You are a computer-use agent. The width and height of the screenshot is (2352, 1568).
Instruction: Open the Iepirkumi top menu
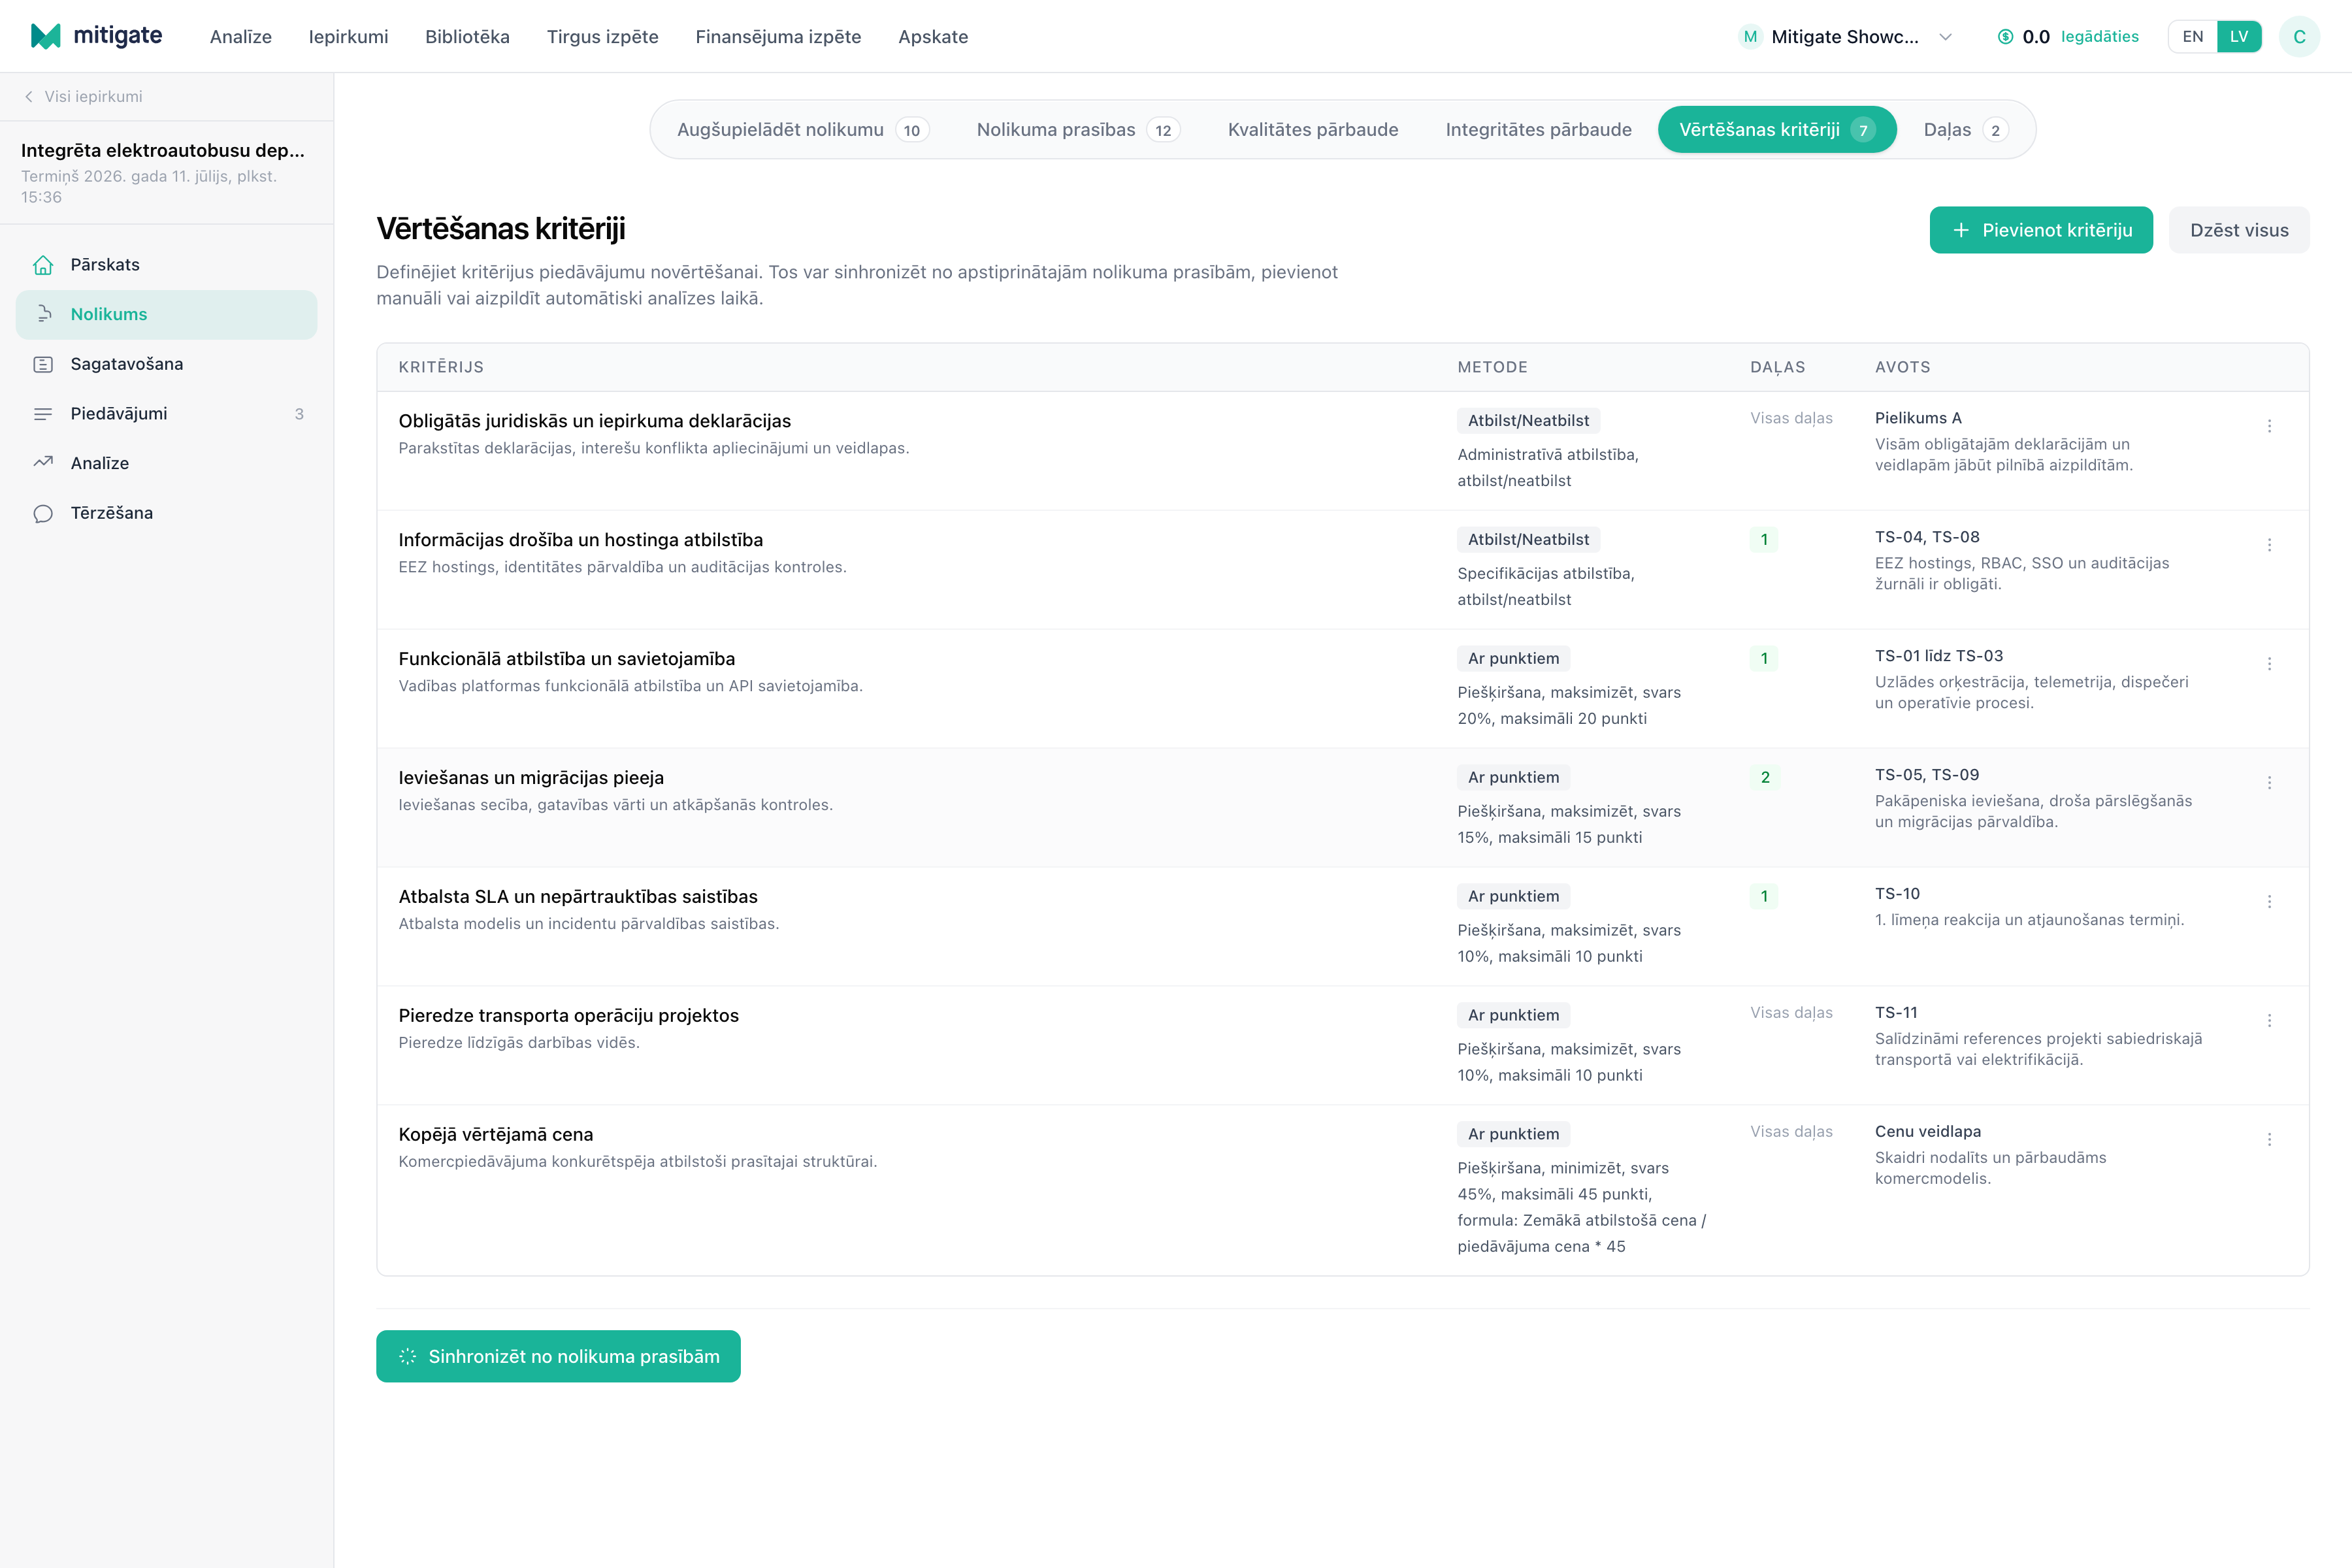348,37
